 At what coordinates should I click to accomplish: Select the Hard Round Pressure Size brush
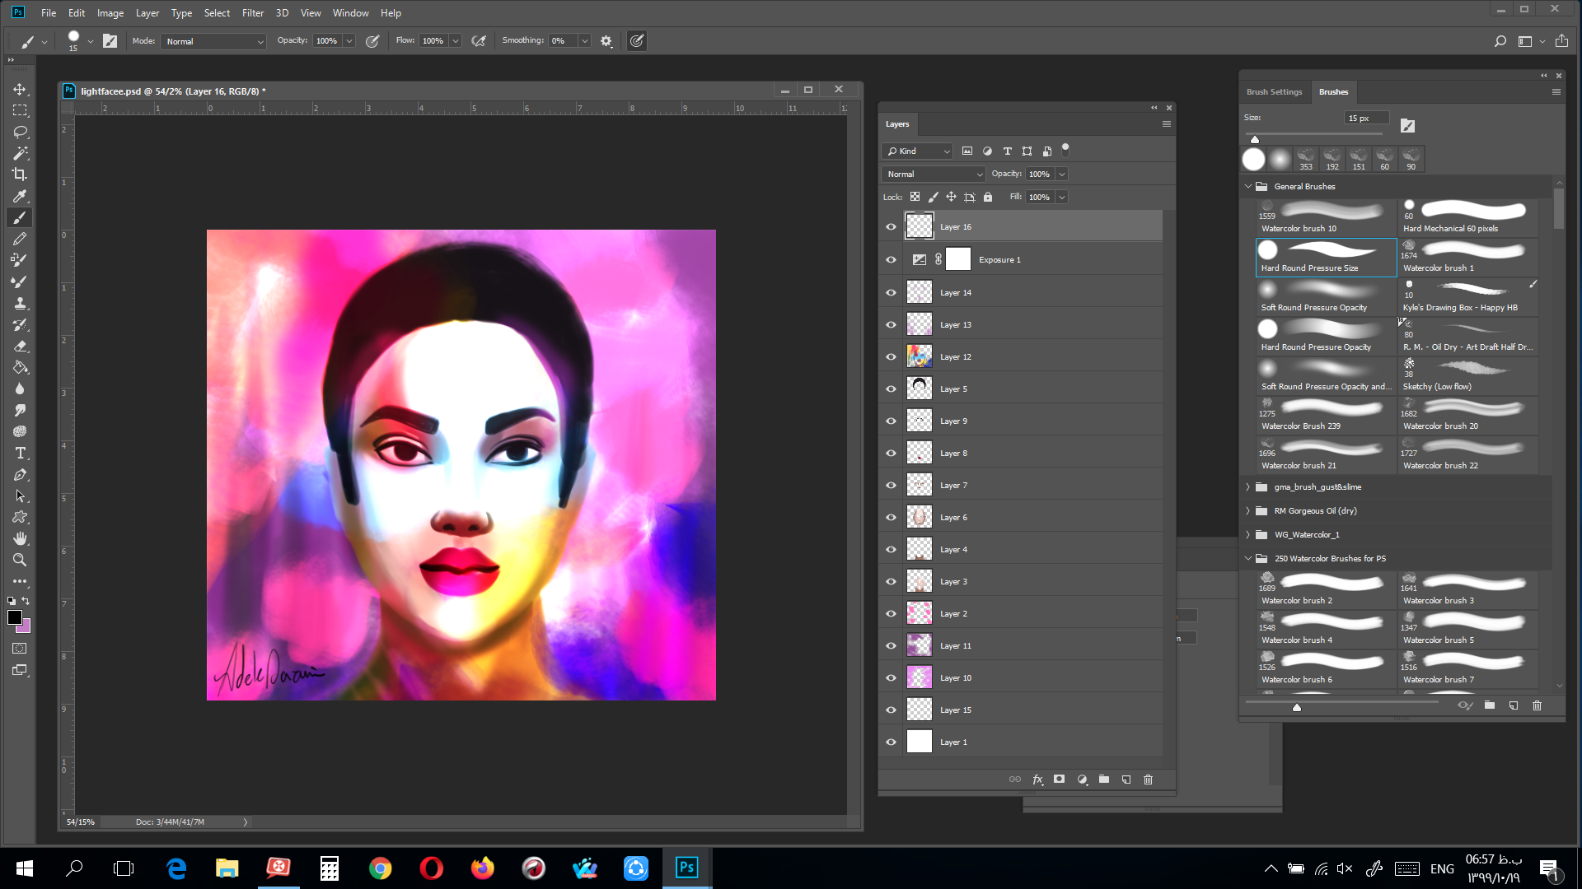1326,258
